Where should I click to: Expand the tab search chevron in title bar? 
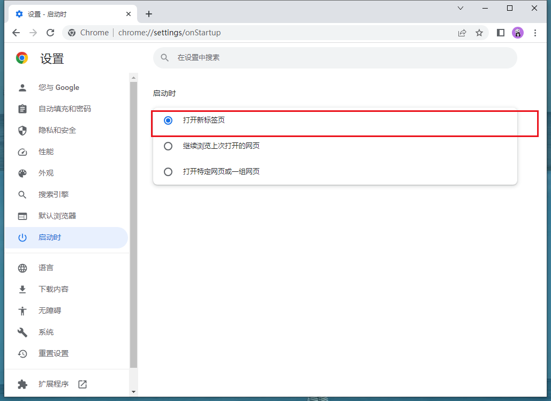tap(461, 8)
